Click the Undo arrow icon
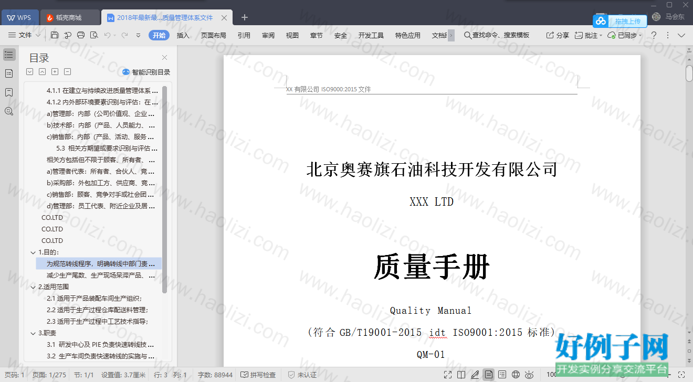 (107, 35)
